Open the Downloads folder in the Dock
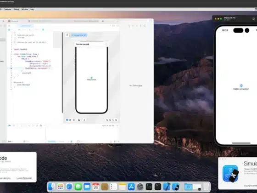This screenshot has width=257, height=193. [x=188, y=187]
